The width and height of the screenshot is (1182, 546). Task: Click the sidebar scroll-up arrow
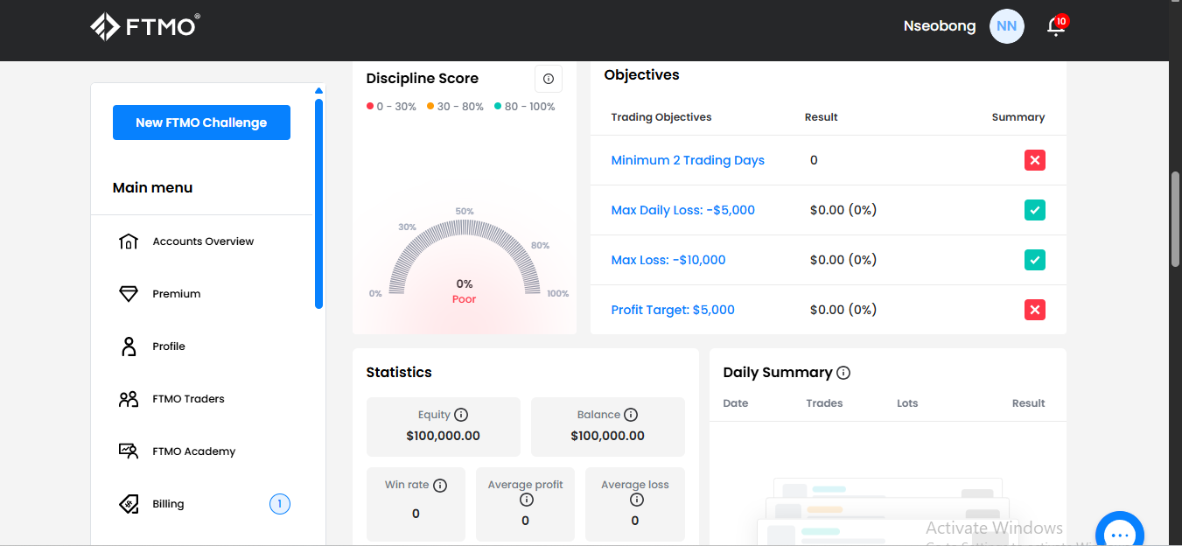point(318,91)
